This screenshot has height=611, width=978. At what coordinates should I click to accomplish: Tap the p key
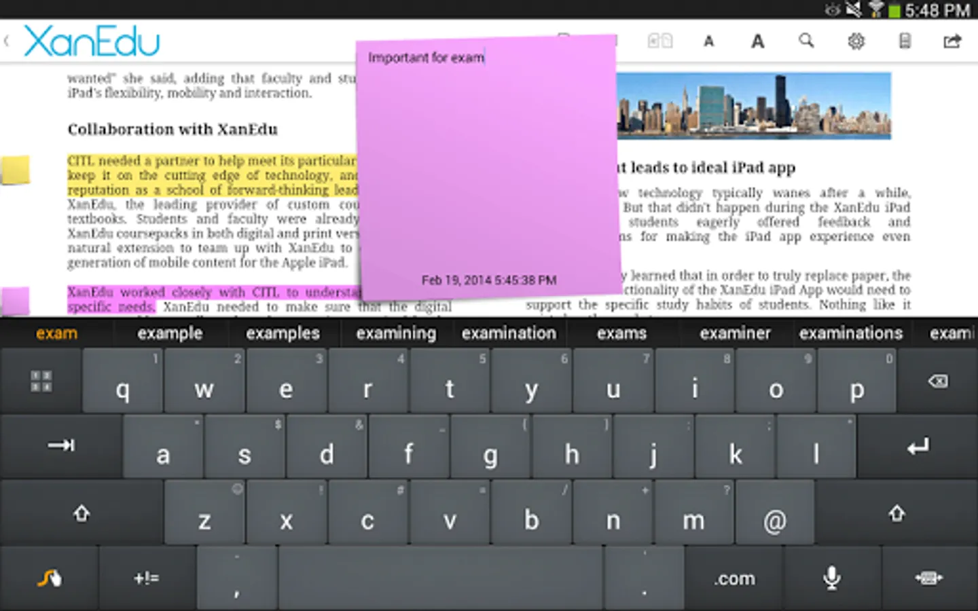point(857,381)
